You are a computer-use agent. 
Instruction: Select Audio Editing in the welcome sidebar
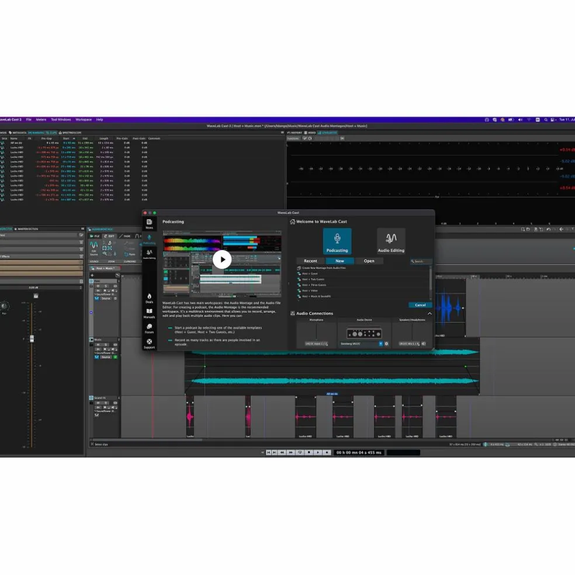149,254
